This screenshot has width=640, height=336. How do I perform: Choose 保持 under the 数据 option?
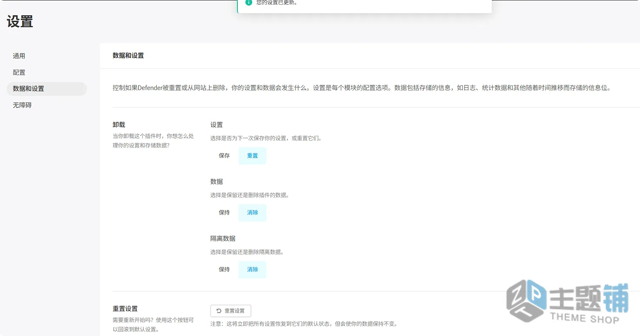click(x=224, y=213)
